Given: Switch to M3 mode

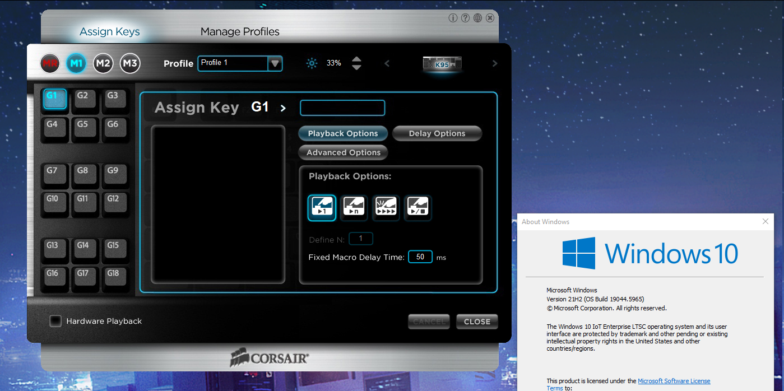Looking at the screenshot, I should 129,63.
